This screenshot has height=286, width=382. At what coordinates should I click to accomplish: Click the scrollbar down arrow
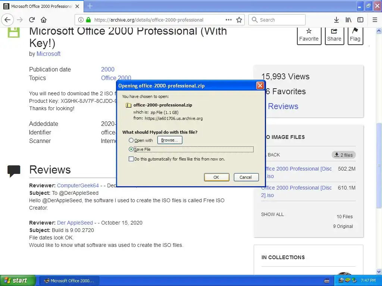[x=379, y=271]
